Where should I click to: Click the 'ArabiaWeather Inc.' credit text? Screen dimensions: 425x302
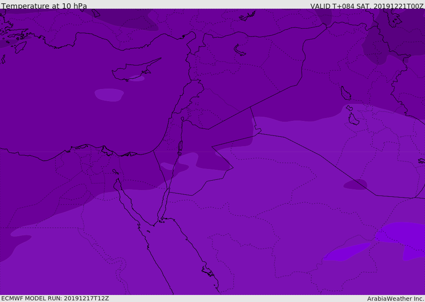pos(396,299)
